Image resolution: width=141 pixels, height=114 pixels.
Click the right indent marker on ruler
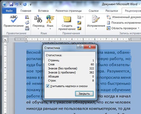click(130, 39)
